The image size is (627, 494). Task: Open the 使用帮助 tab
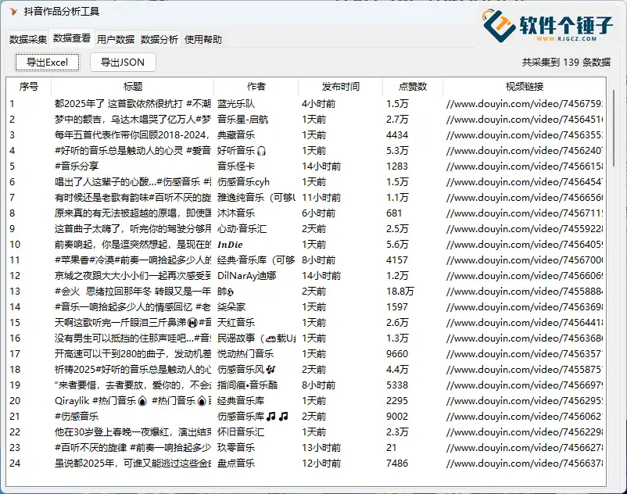pyautogui.click(x=202, y=39)
